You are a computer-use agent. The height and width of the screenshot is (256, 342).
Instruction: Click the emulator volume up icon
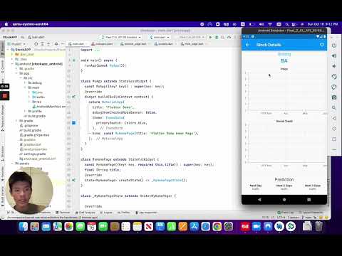334,55
